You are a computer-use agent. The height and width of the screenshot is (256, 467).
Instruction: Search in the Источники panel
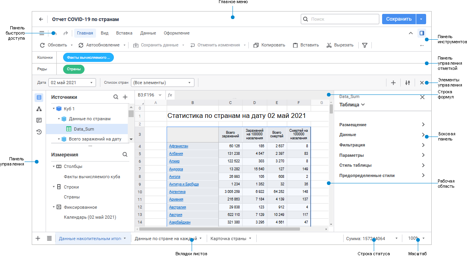coord(116,97)
